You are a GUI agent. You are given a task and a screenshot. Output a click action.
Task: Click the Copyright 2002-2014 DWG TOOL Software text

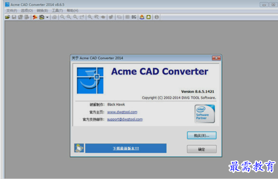[179, 98]
